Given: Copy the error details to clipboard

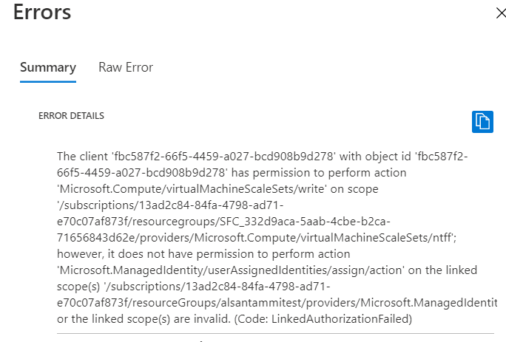Looking at the screenshot, I should tap(482, 122).
